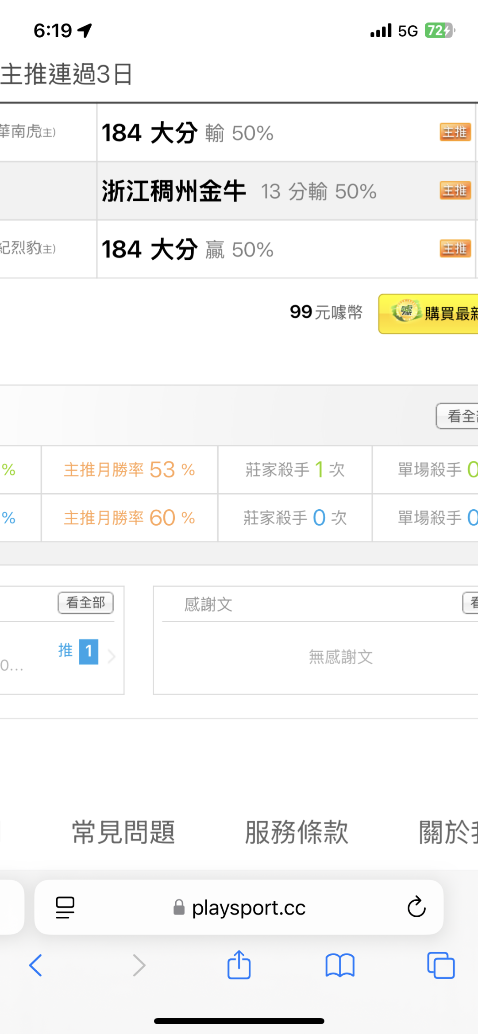
Task: Reload the playsport.cc page
Action: point(416,907)
